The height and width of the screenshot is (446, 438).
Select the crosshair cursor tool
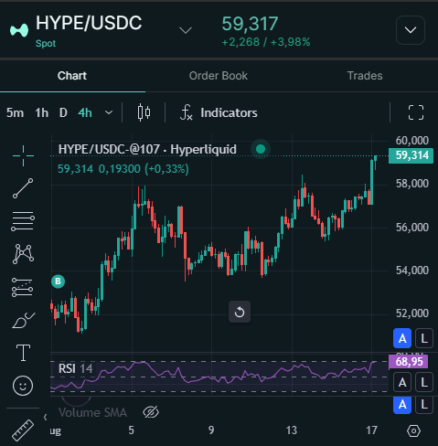pos(23,156)
